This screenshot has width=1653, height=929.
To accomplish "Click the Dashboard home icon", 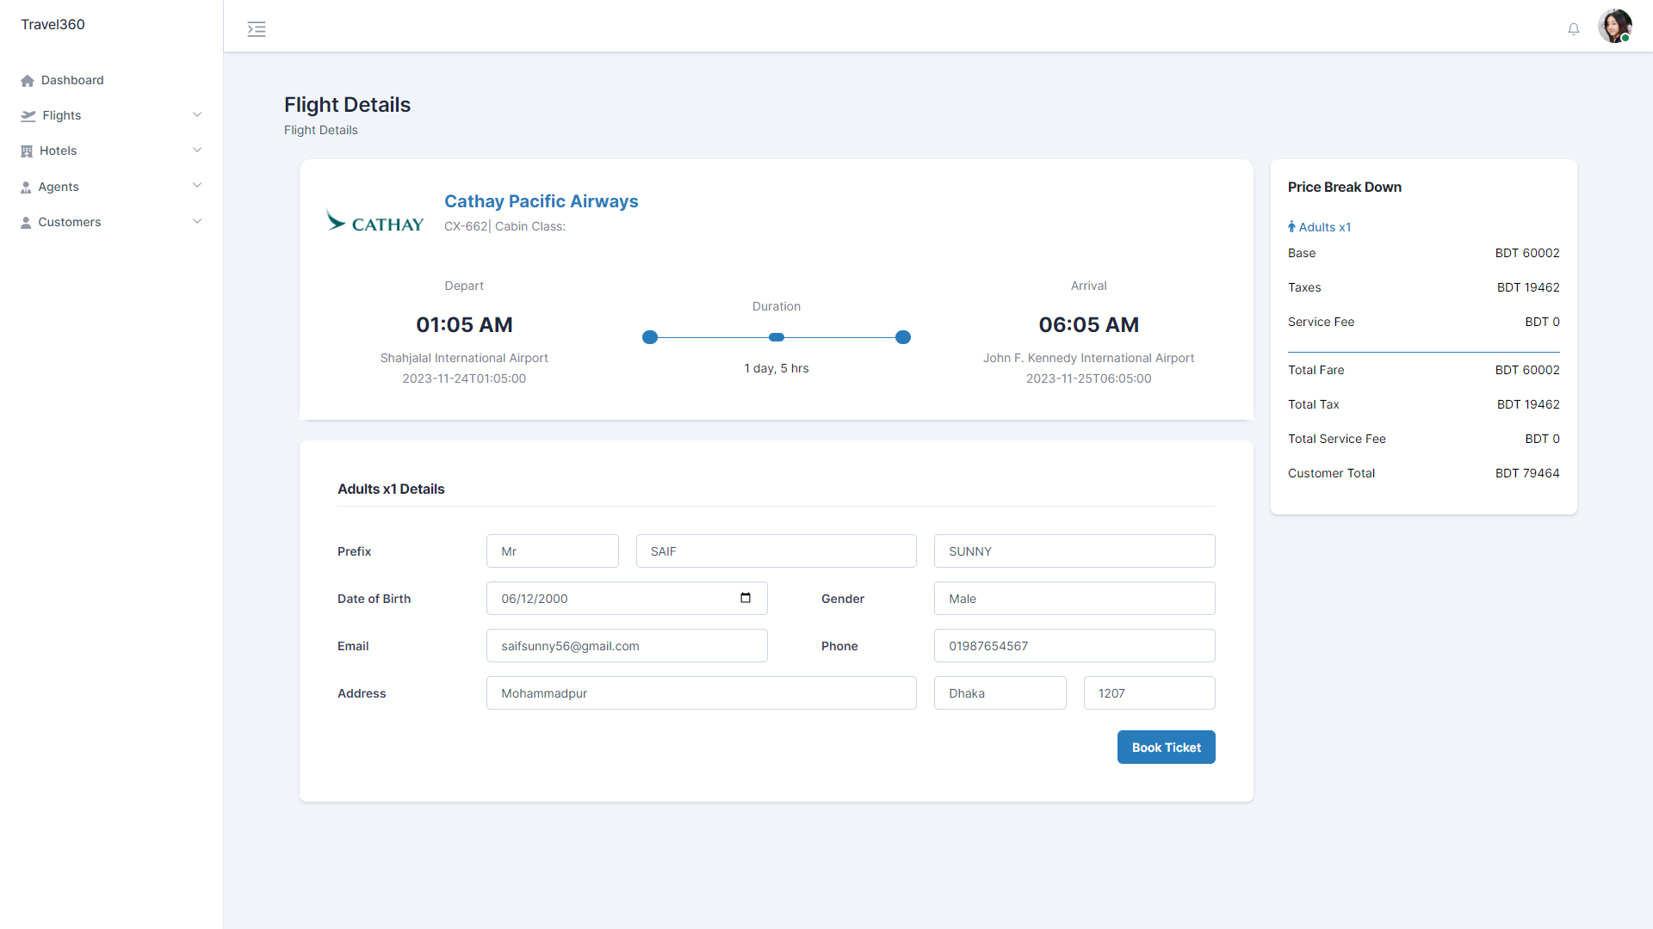I will click(x=28, y=81).
